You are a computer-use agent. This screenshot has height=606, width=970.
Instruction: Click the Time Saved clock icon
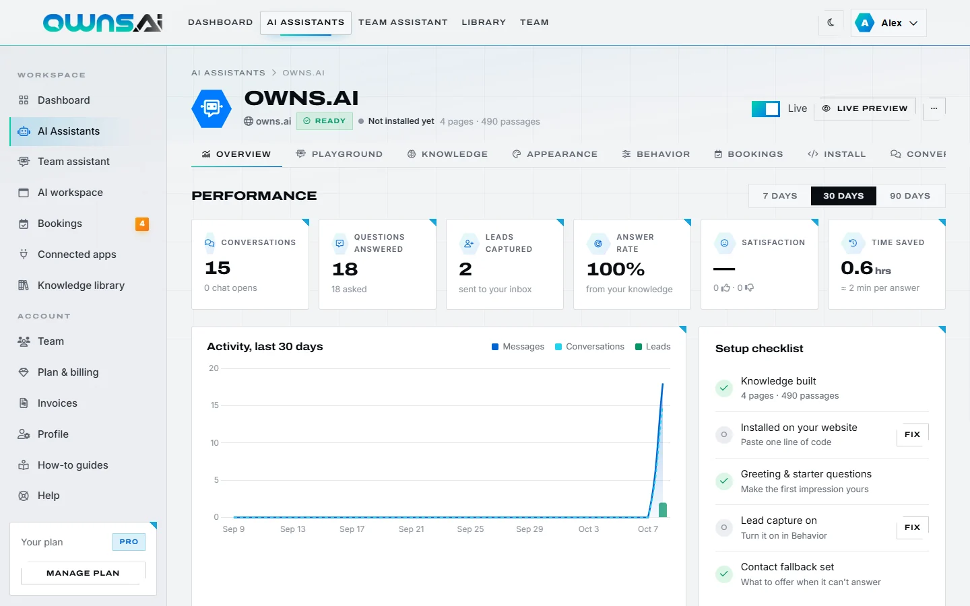click(853, 243)
